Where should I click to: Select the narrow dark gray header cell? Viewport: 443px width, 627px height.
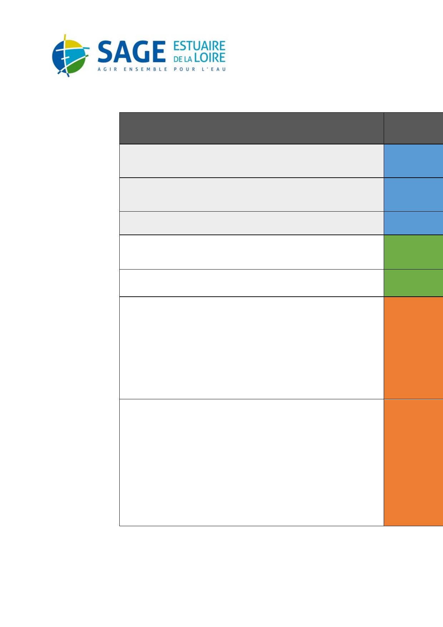(x=413, y=128)
